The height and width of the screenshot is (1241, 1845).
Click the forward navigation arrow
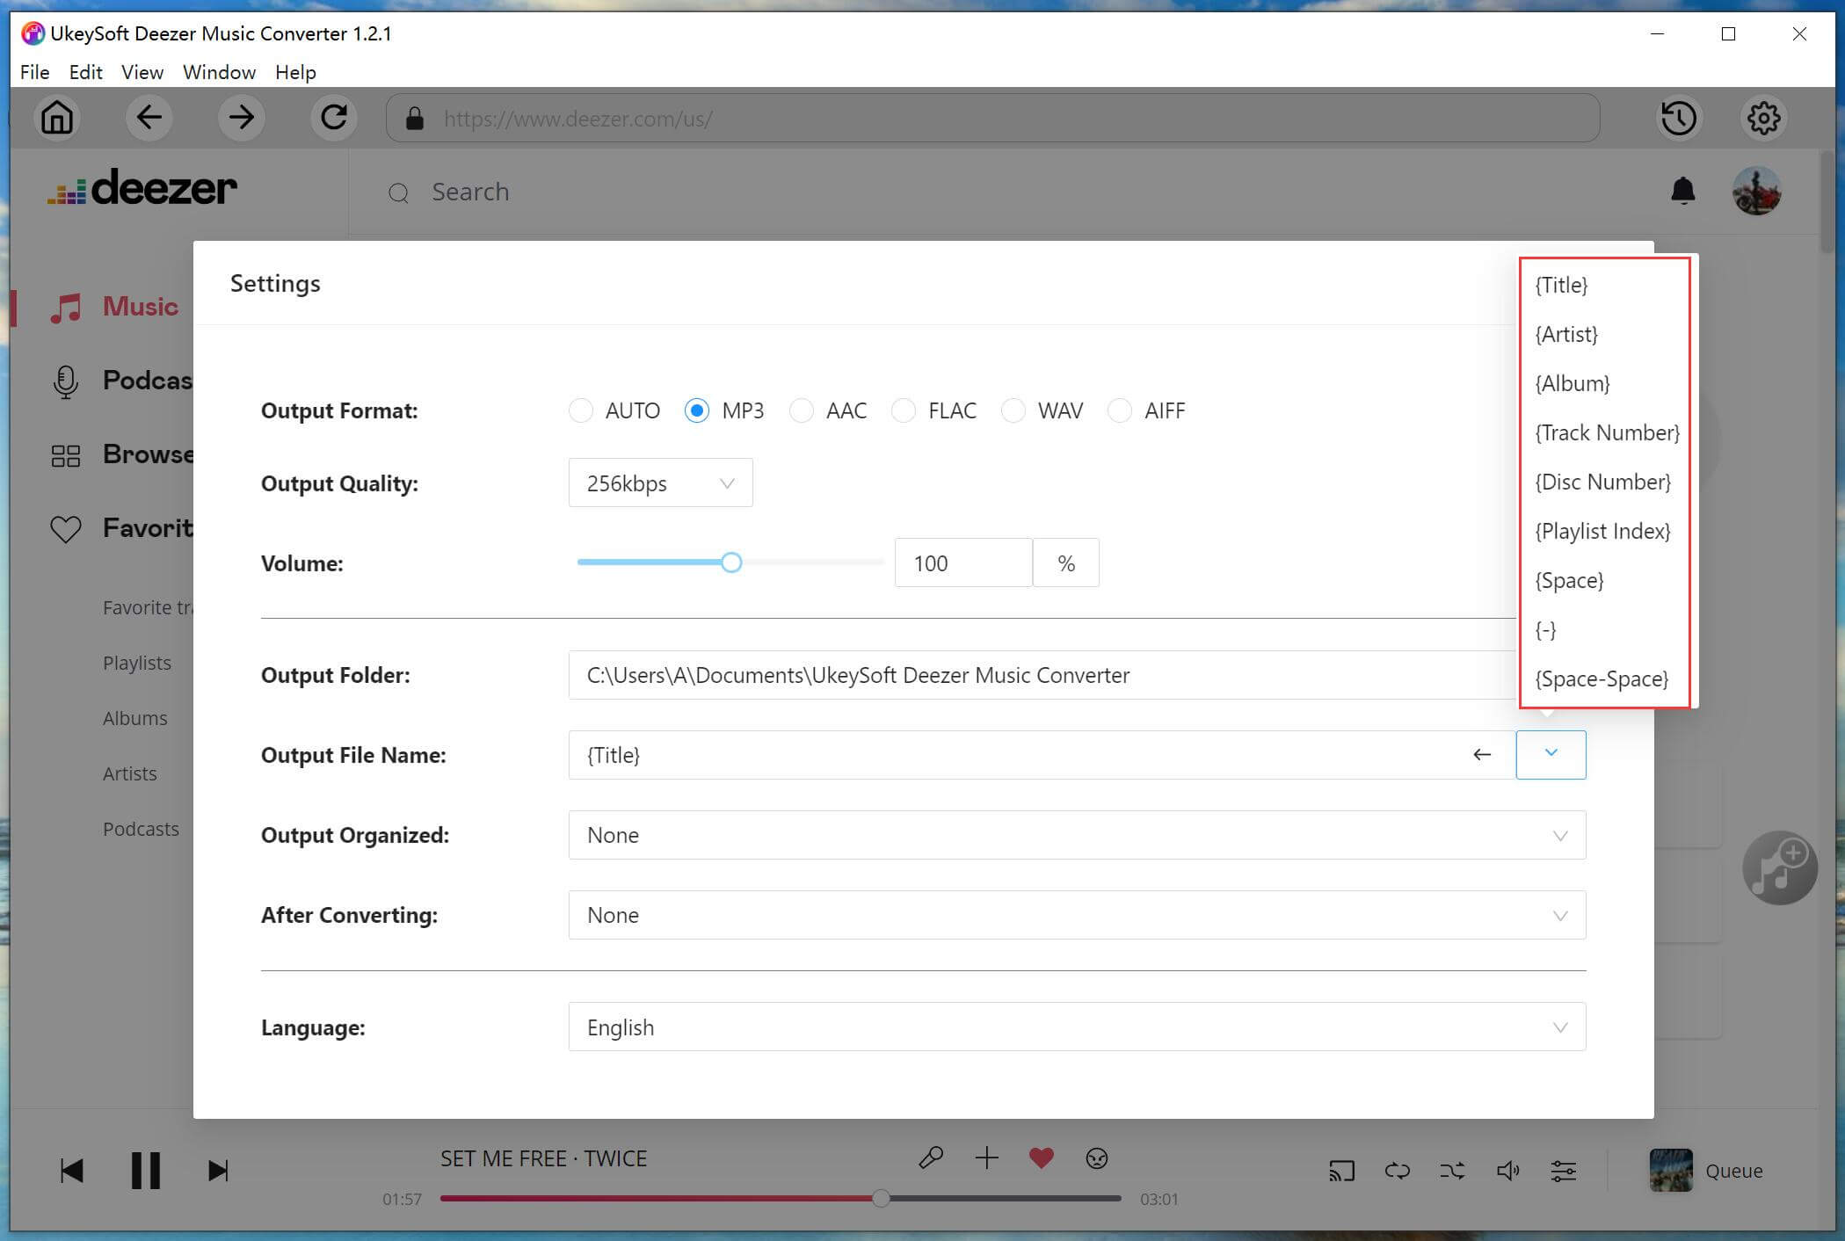coord(241,118)
